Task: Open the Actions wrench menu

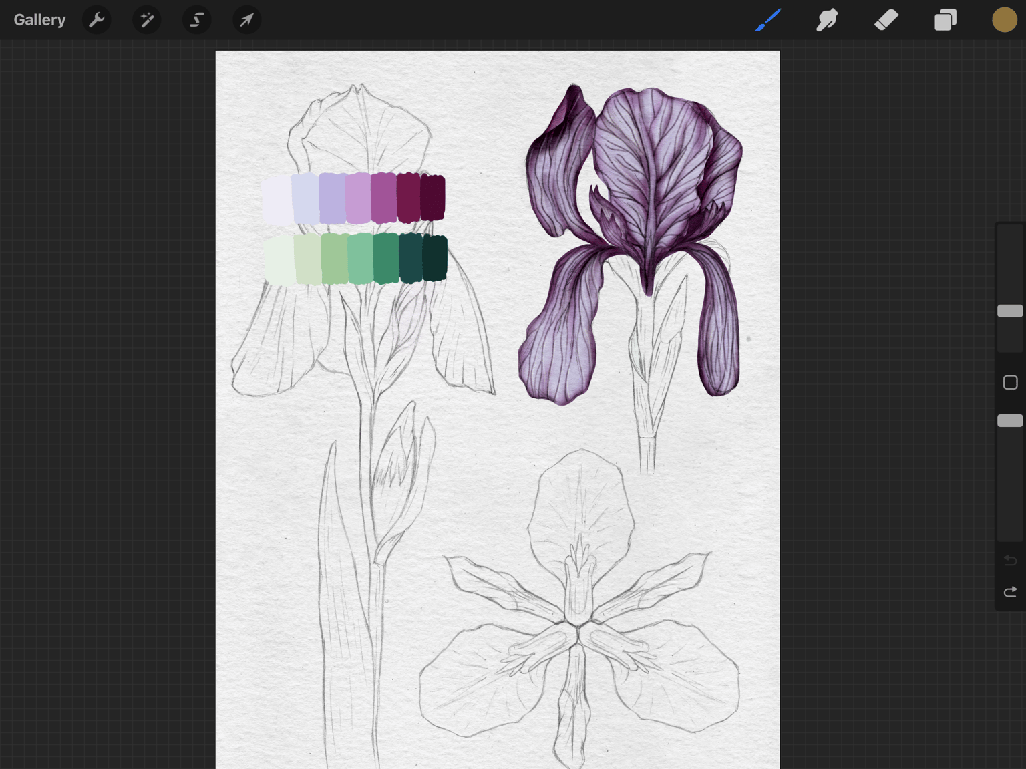Action: [97, 20]
